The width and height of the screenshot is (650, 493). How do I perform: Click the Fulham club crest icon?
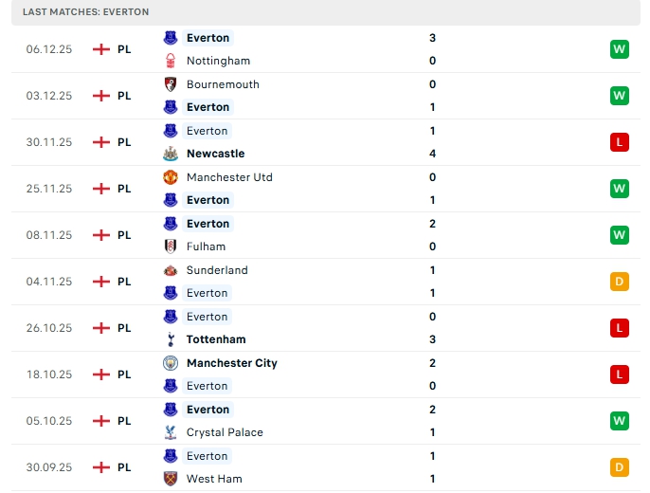pyautogui.click(x=171, y=246)
